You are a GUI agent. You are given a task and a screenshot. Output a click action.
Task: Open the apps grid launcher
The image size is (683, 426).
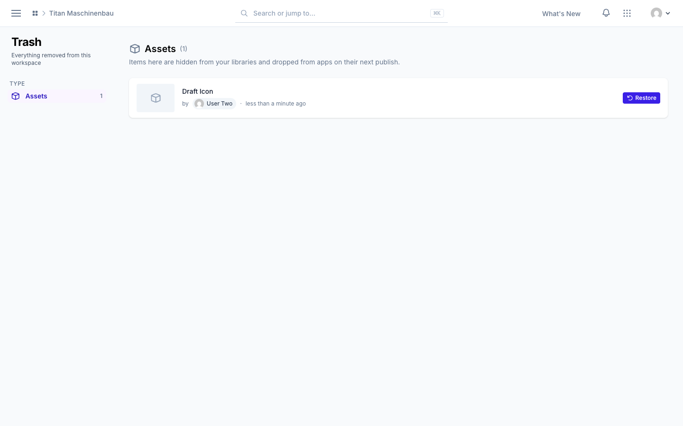(627, 13)
